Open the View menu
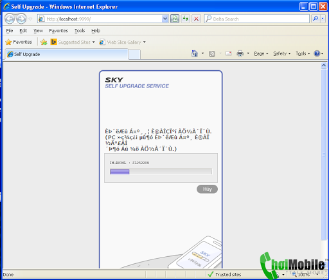Viewport: 329px width, 280px height. tap(38, 31)
